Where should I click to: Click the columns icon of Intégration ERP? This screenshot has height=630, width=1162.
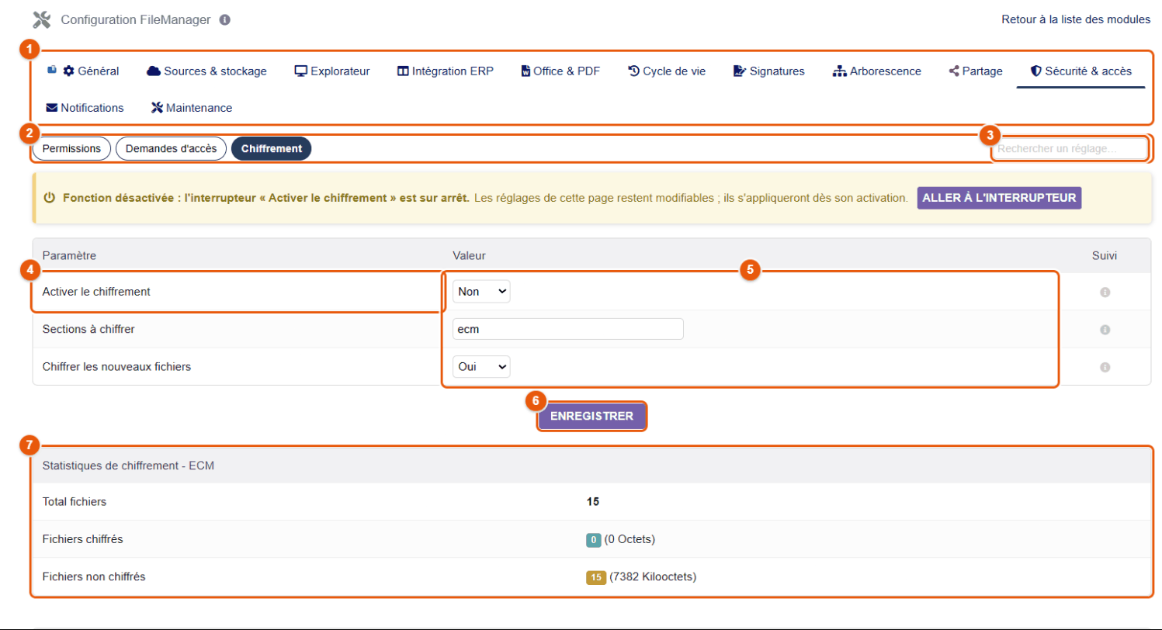pos(403,71)
